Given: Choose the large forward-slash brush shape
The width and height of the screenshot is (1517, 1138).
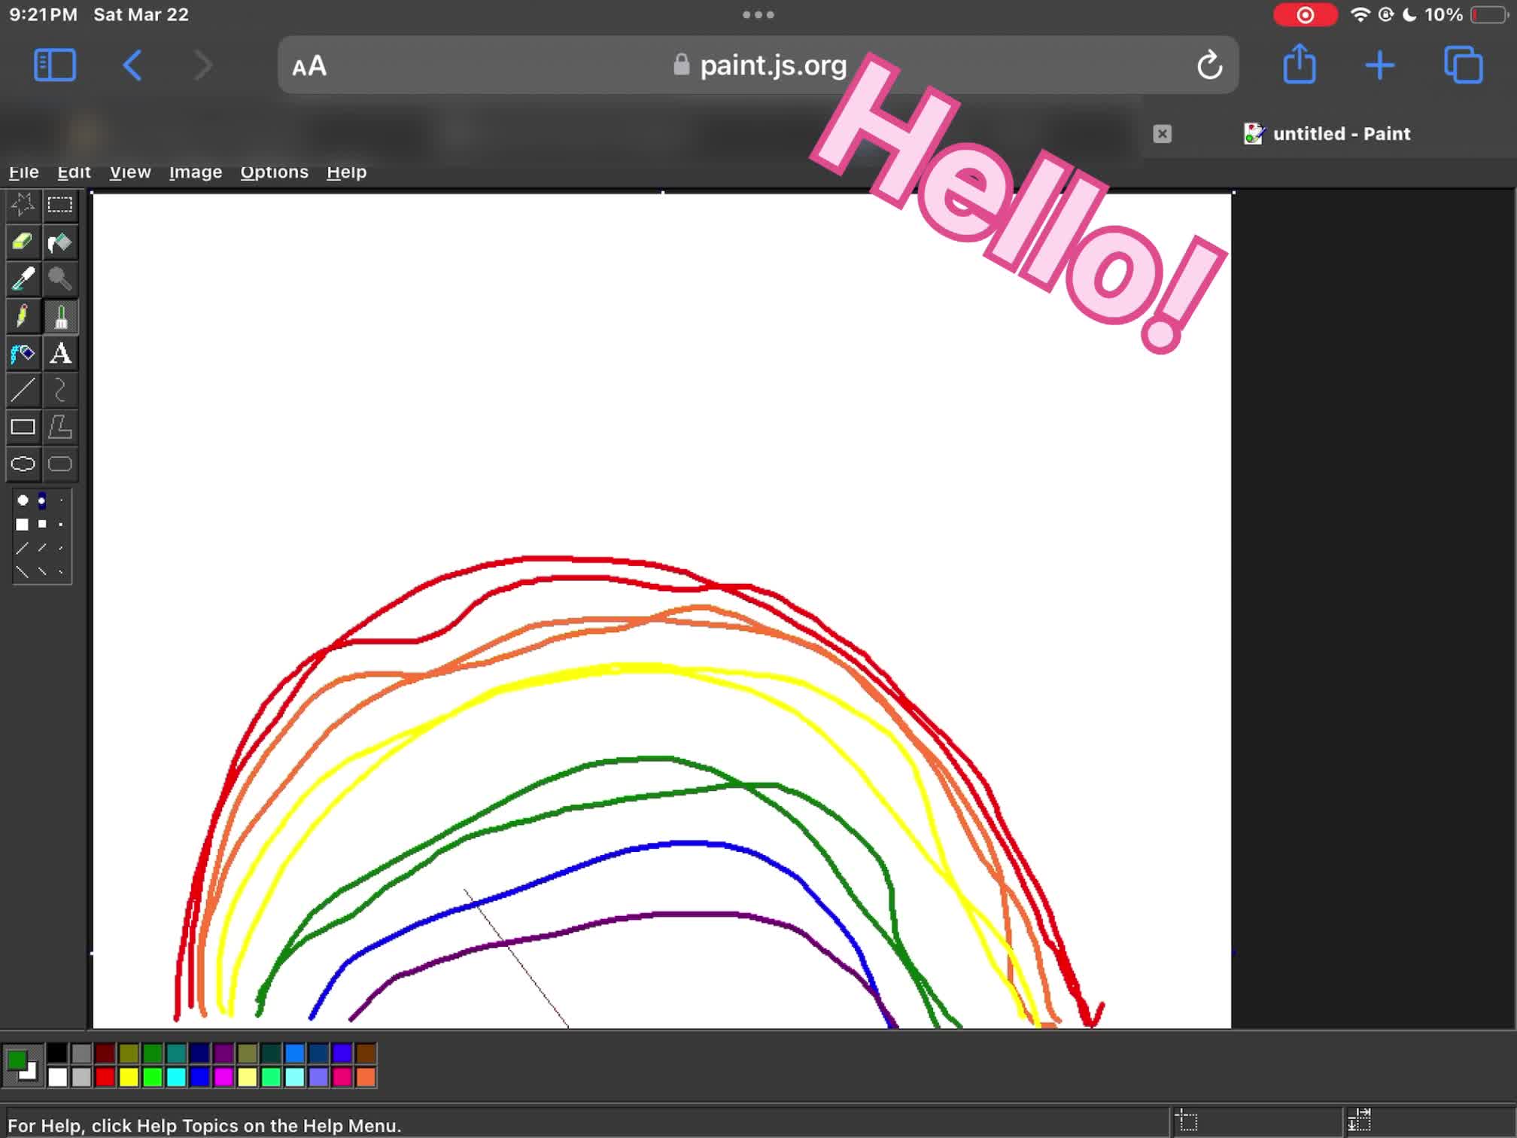Looking at the screenshot, I should click(x=23, y=548).
